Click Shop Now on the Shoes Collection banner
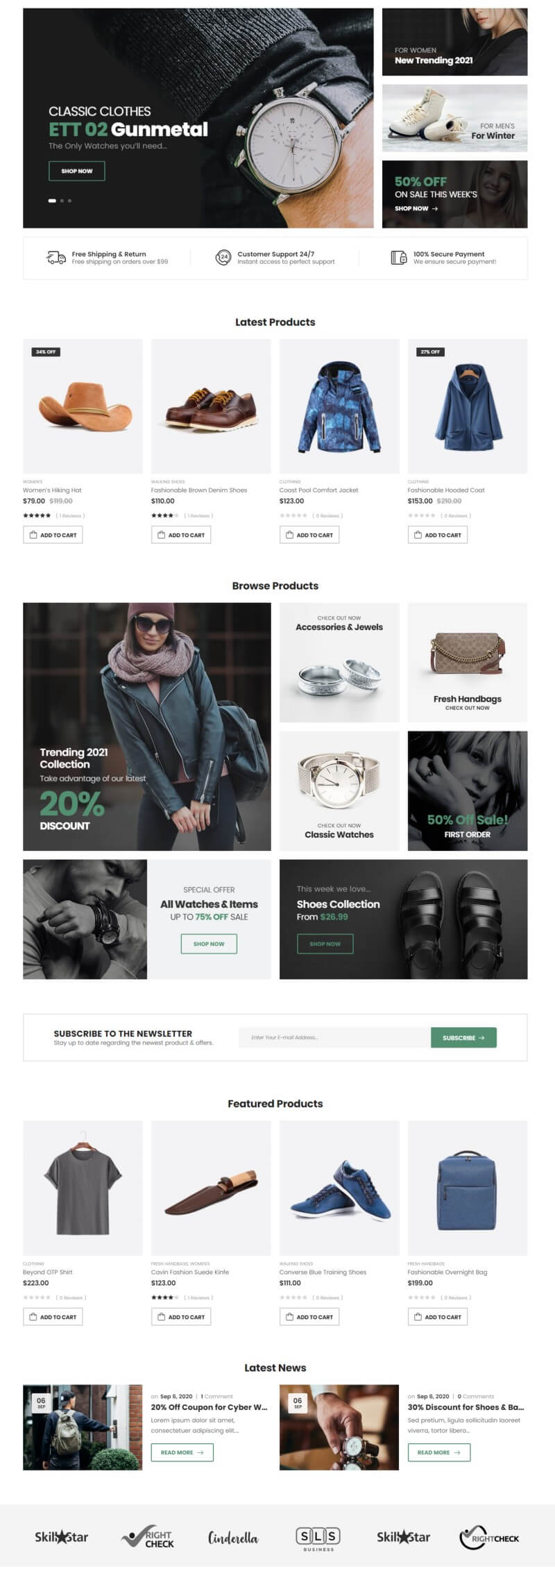 (325, 944)
